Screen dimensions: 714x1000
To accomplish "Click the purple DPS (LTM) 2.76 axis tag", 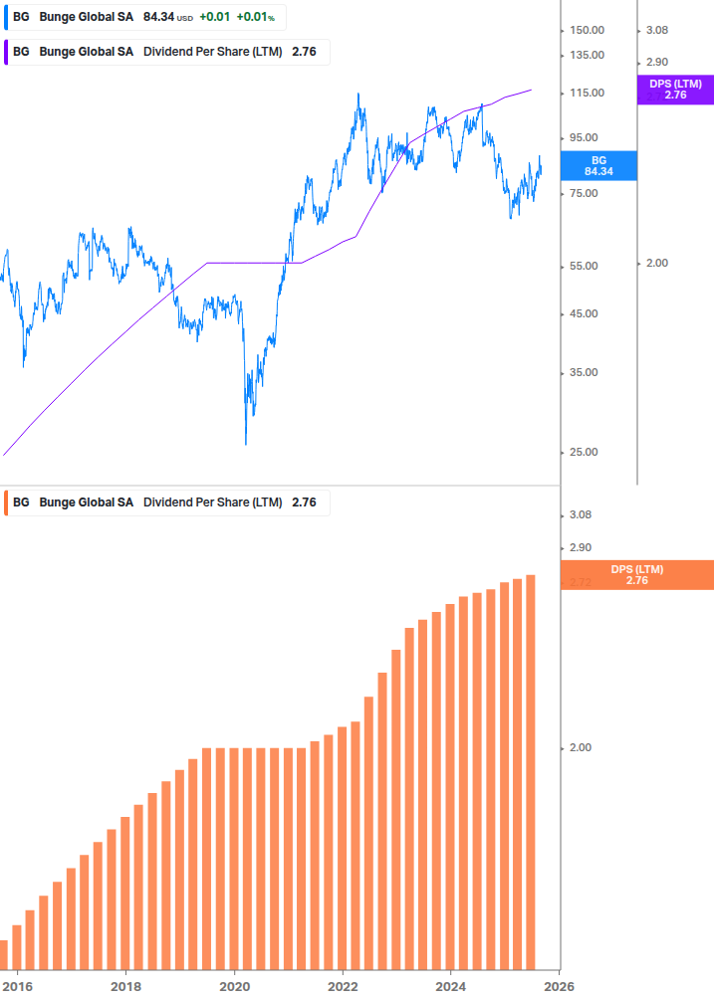I will (x=675, y=91).
